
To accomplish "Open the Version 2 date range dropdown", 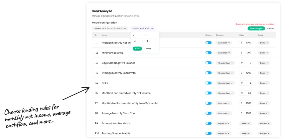I will click(x=110, y=29).
